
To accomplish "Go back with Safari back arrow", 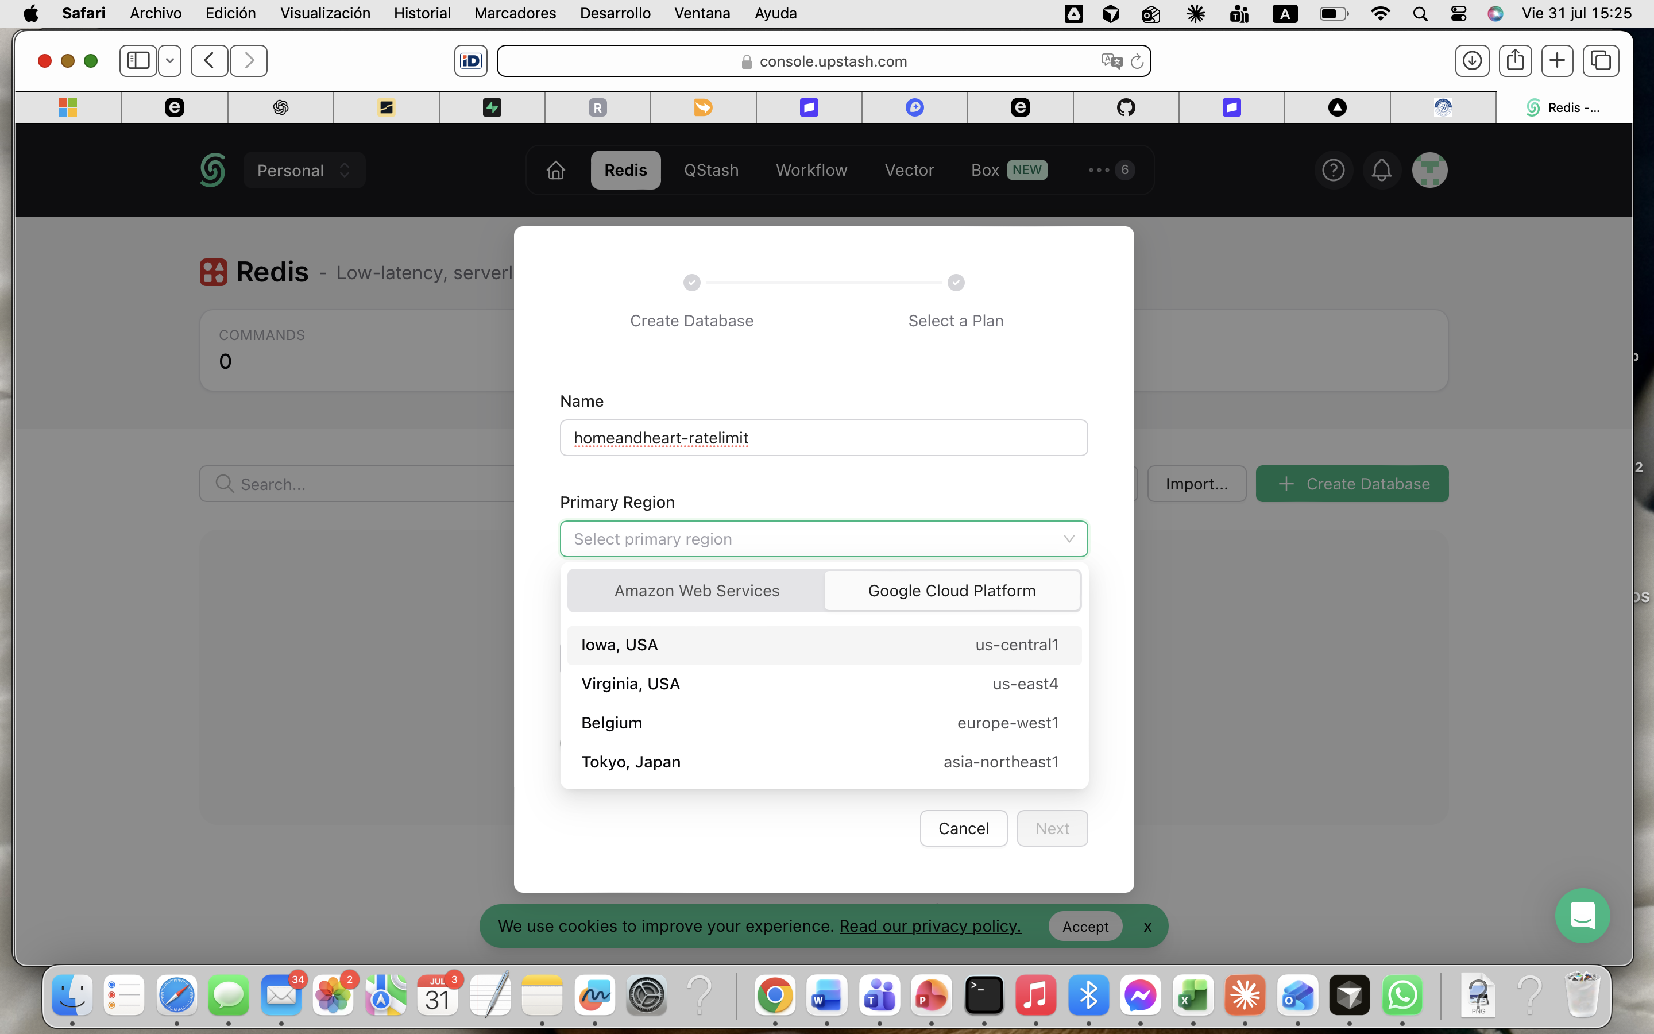I will click(209, 61).
